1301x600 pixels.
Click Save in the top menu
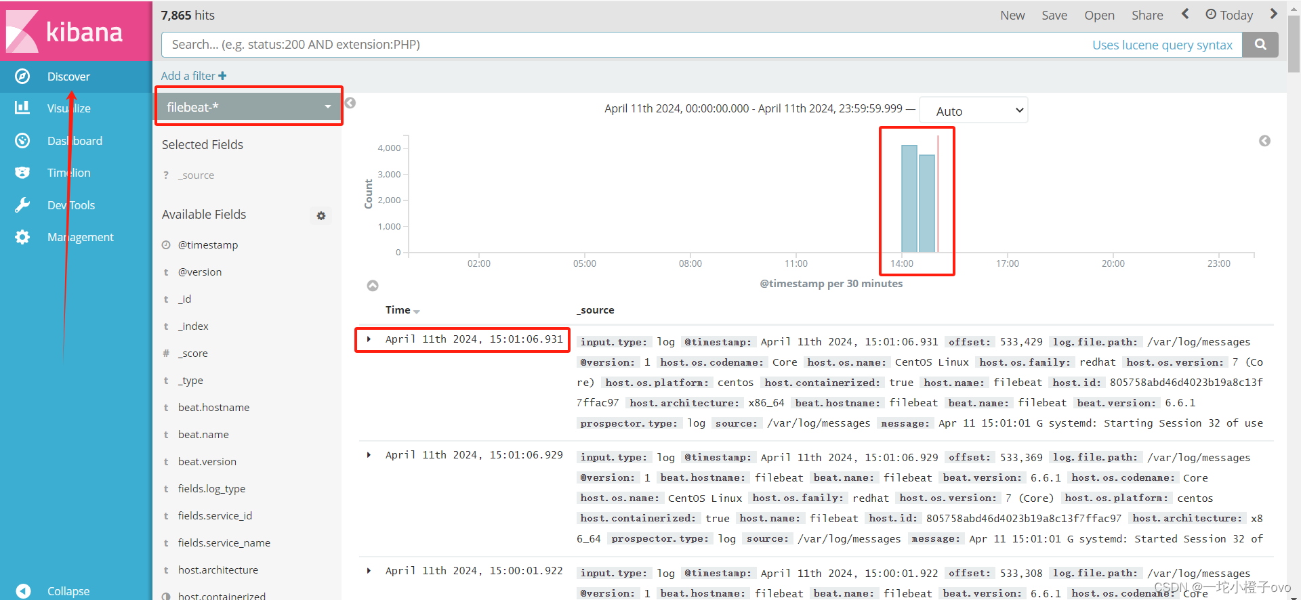click(x=1054, y=15)
